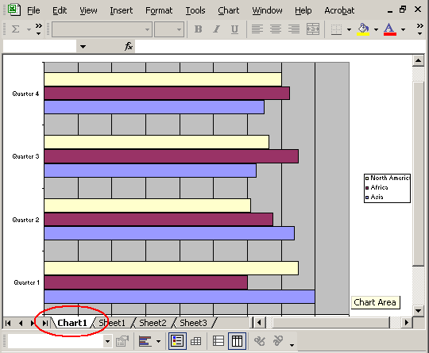The height and width of the screenshot is (353, 429).
Task: Click the Quarter 1 Asia bar
Action: point(180,297)
